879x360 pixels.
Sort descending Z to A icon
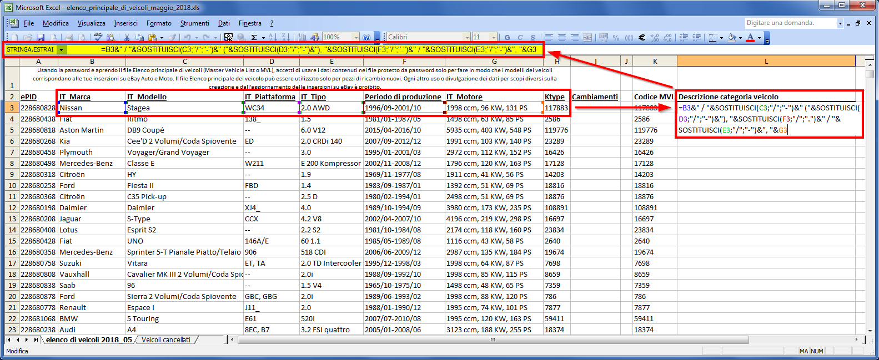[x=286, y=37]
